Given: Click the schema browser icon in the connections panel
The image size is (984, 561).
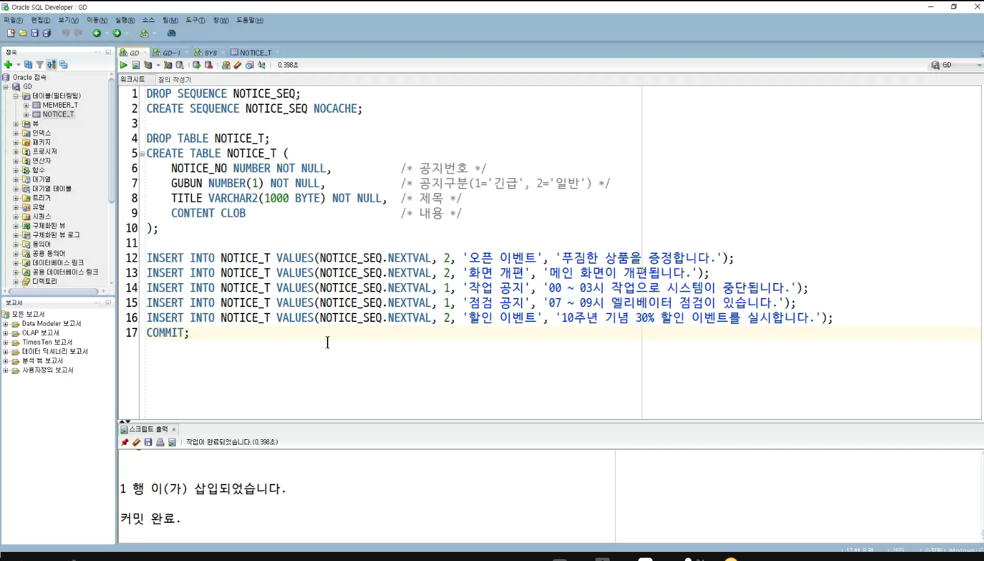Looking at the screenshot, I should [x=52, y=64].
